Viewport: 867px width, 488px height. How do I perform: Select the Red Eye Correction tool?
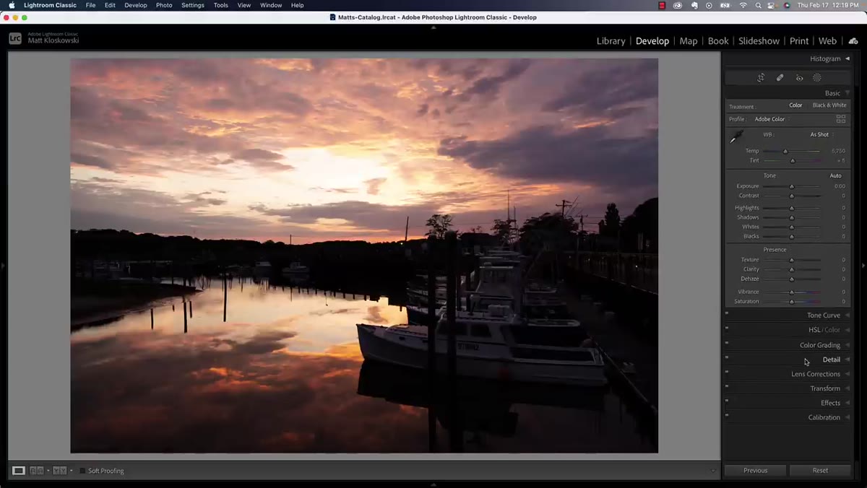click(799, 78)
